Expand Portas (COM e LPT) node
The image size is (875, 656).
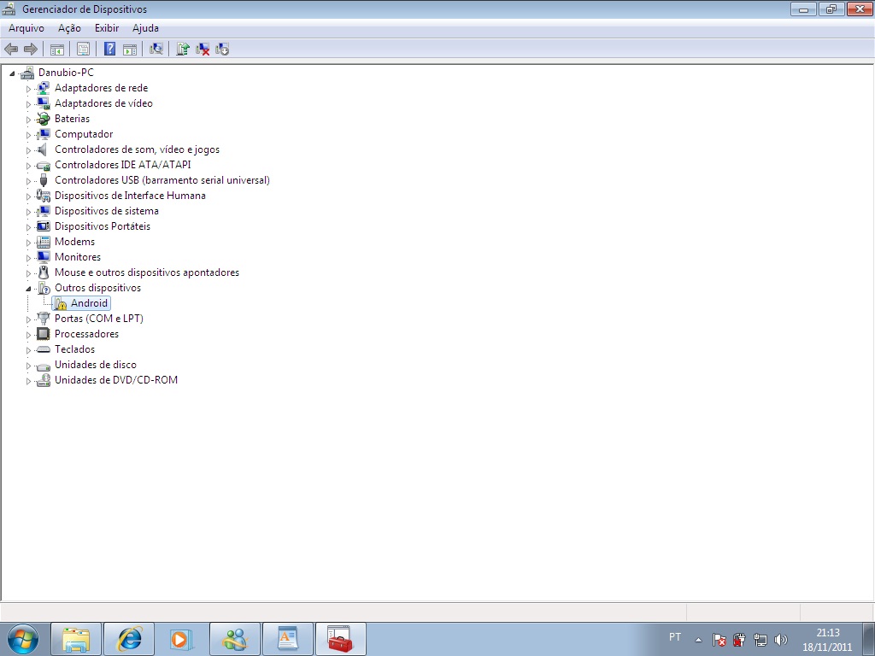coord(28,319)
